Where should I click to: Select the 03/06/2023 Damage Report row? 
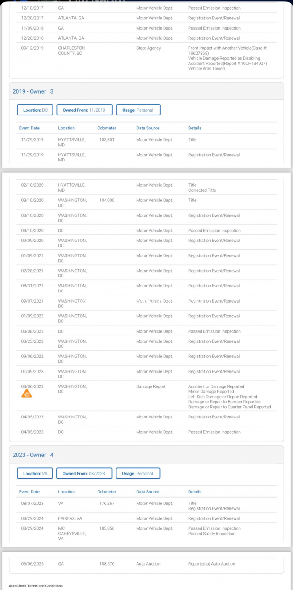(147, 396)
